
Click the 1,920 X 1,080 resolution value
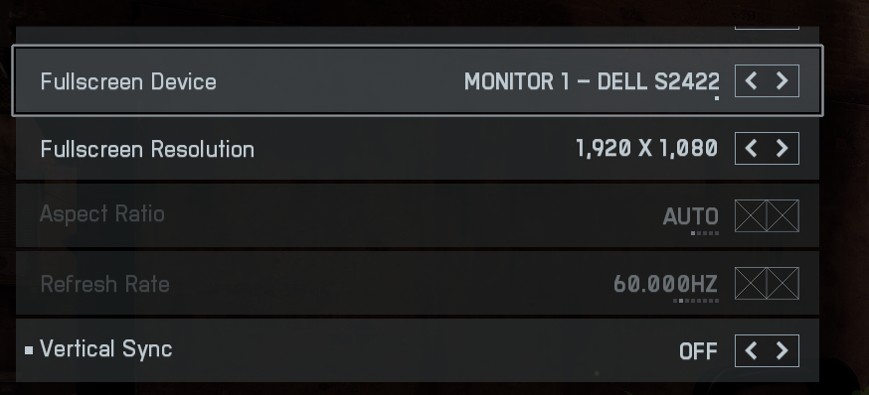coord(646,148)
